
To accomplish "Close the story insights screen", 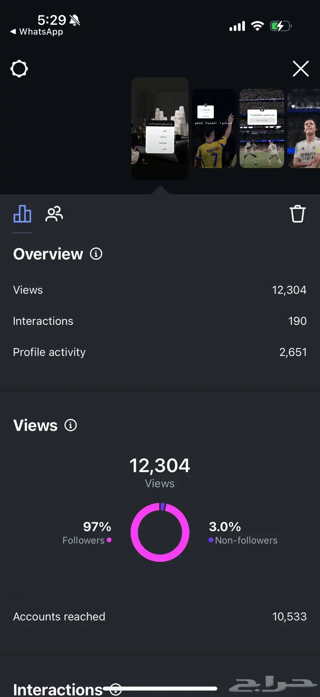I will (x=300, y=69).
